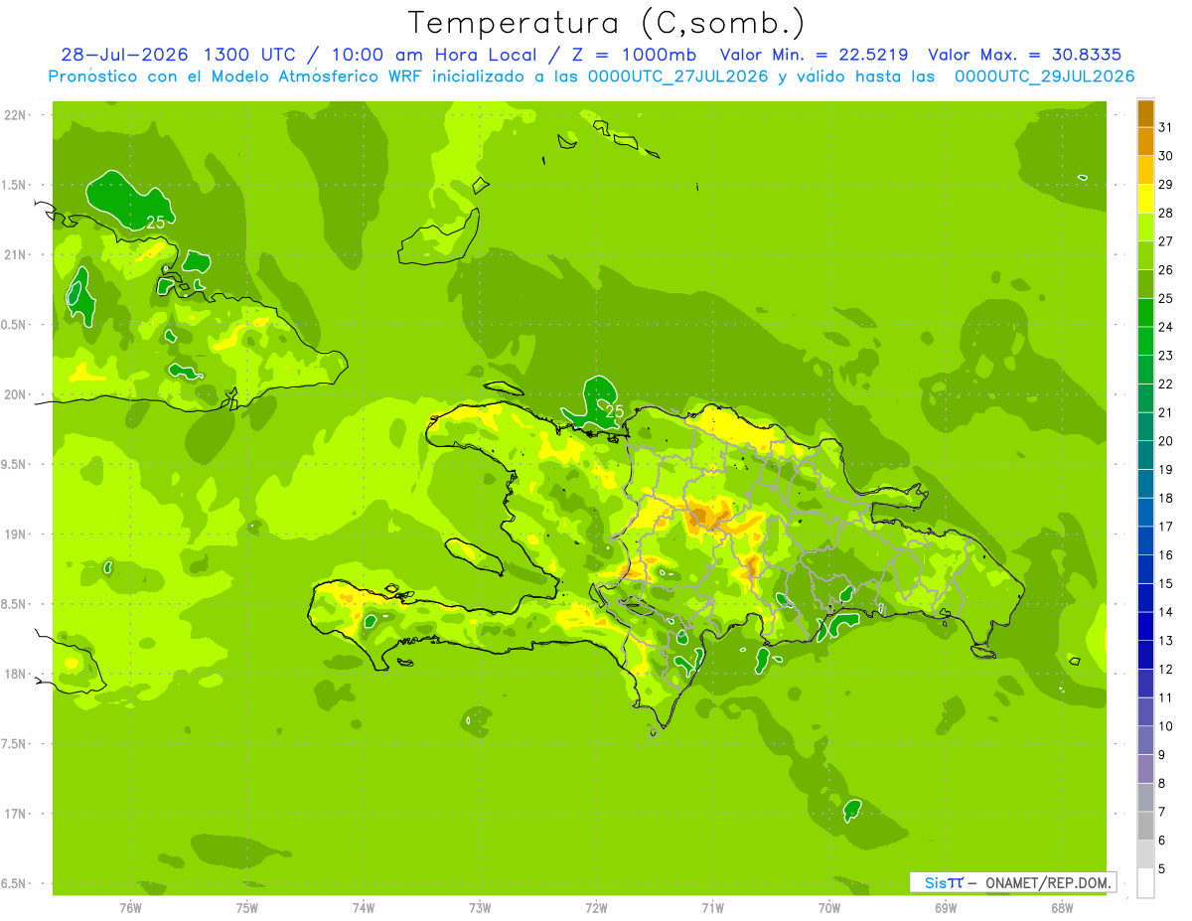Click the "25" contour label north of Haiti
The image size is (1192, 921).
click(x=614, y=410)
